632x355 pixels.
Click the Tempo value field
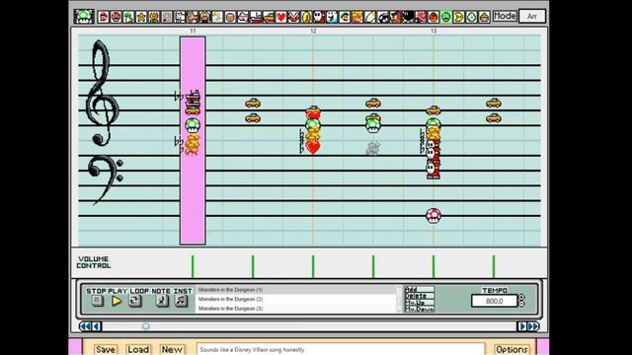494,301
